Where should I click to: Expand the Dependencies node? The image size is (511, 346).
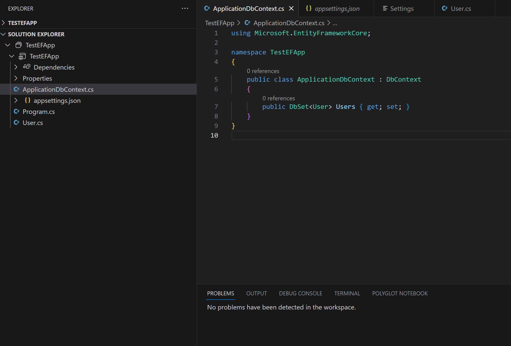coord(16,67)
